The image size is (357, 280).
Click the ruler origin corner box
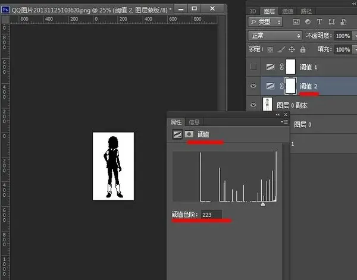point(5,20)
